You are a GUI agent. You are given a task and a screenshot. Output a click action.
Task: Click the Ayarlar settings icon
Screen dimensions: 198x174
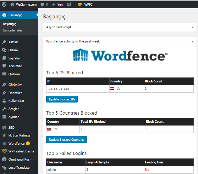pos(4,117)
